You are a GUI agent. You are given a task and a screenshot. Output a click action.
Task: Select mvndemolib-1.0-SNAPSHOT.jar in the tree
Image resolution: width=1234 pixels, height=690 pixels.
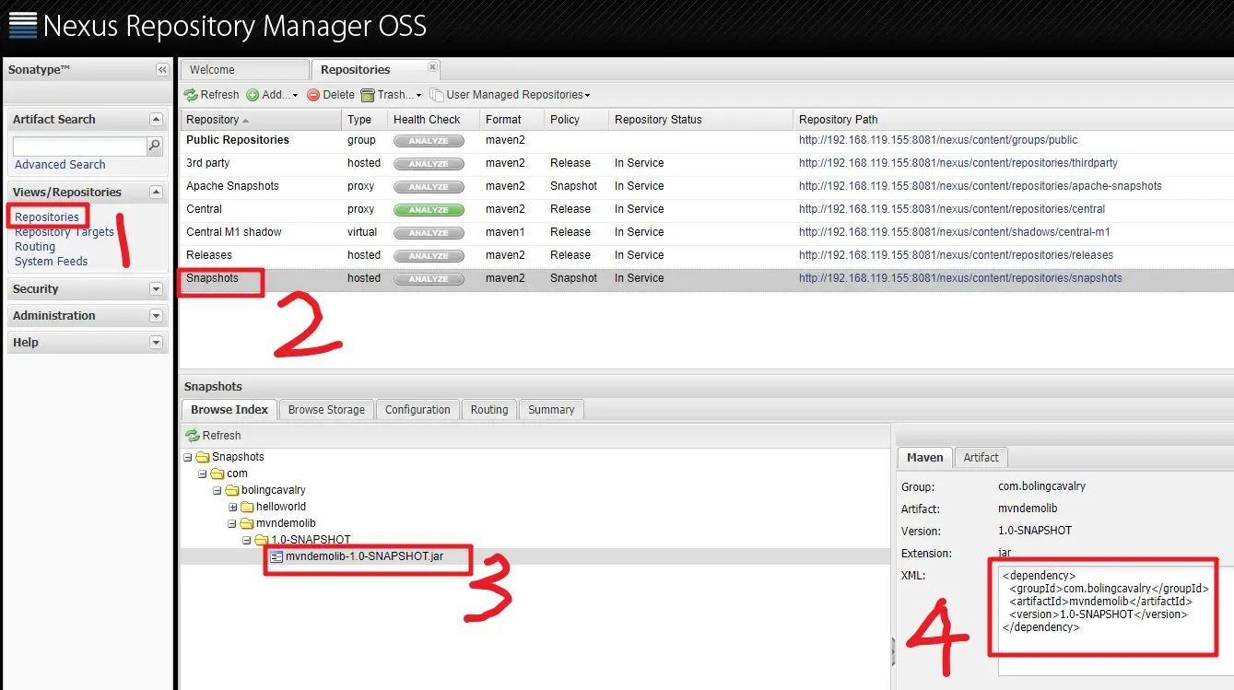coord(364,557)
